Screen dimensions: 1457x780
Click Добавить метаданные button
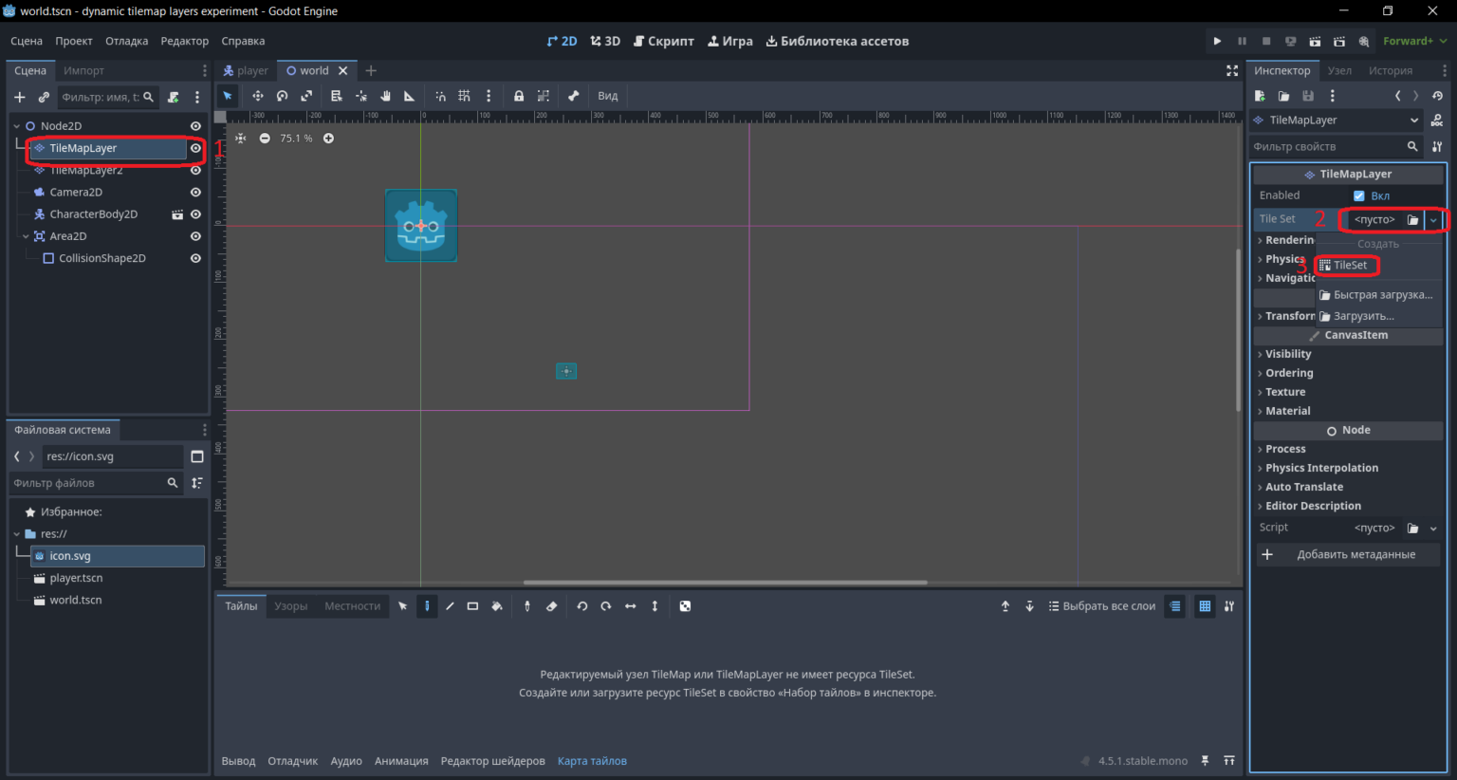[x=1348, y=554]
